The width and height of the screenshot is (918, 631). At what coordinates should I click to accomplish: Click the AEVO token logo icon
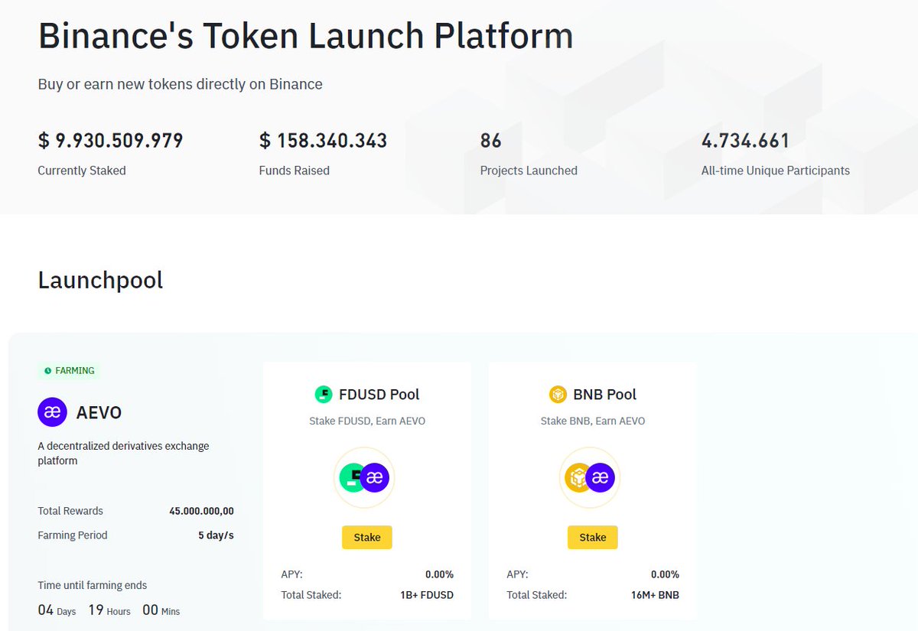[53, 412]
